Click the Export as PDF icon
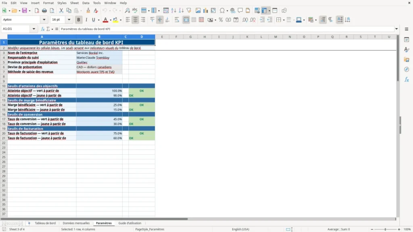Image resolution: width=413 pixels, height=232 pixels. point(37,10)
